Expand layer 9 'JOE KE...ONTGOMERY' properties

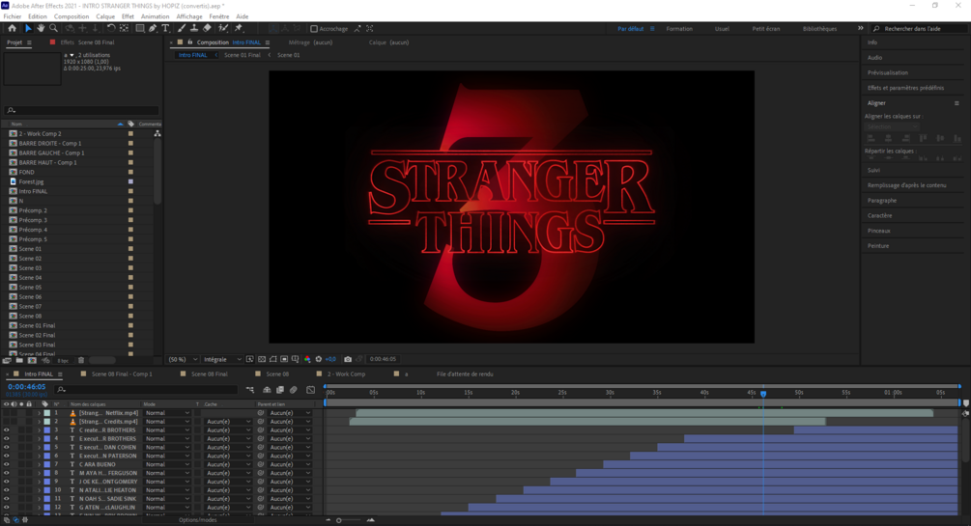(x=39, y=482)
